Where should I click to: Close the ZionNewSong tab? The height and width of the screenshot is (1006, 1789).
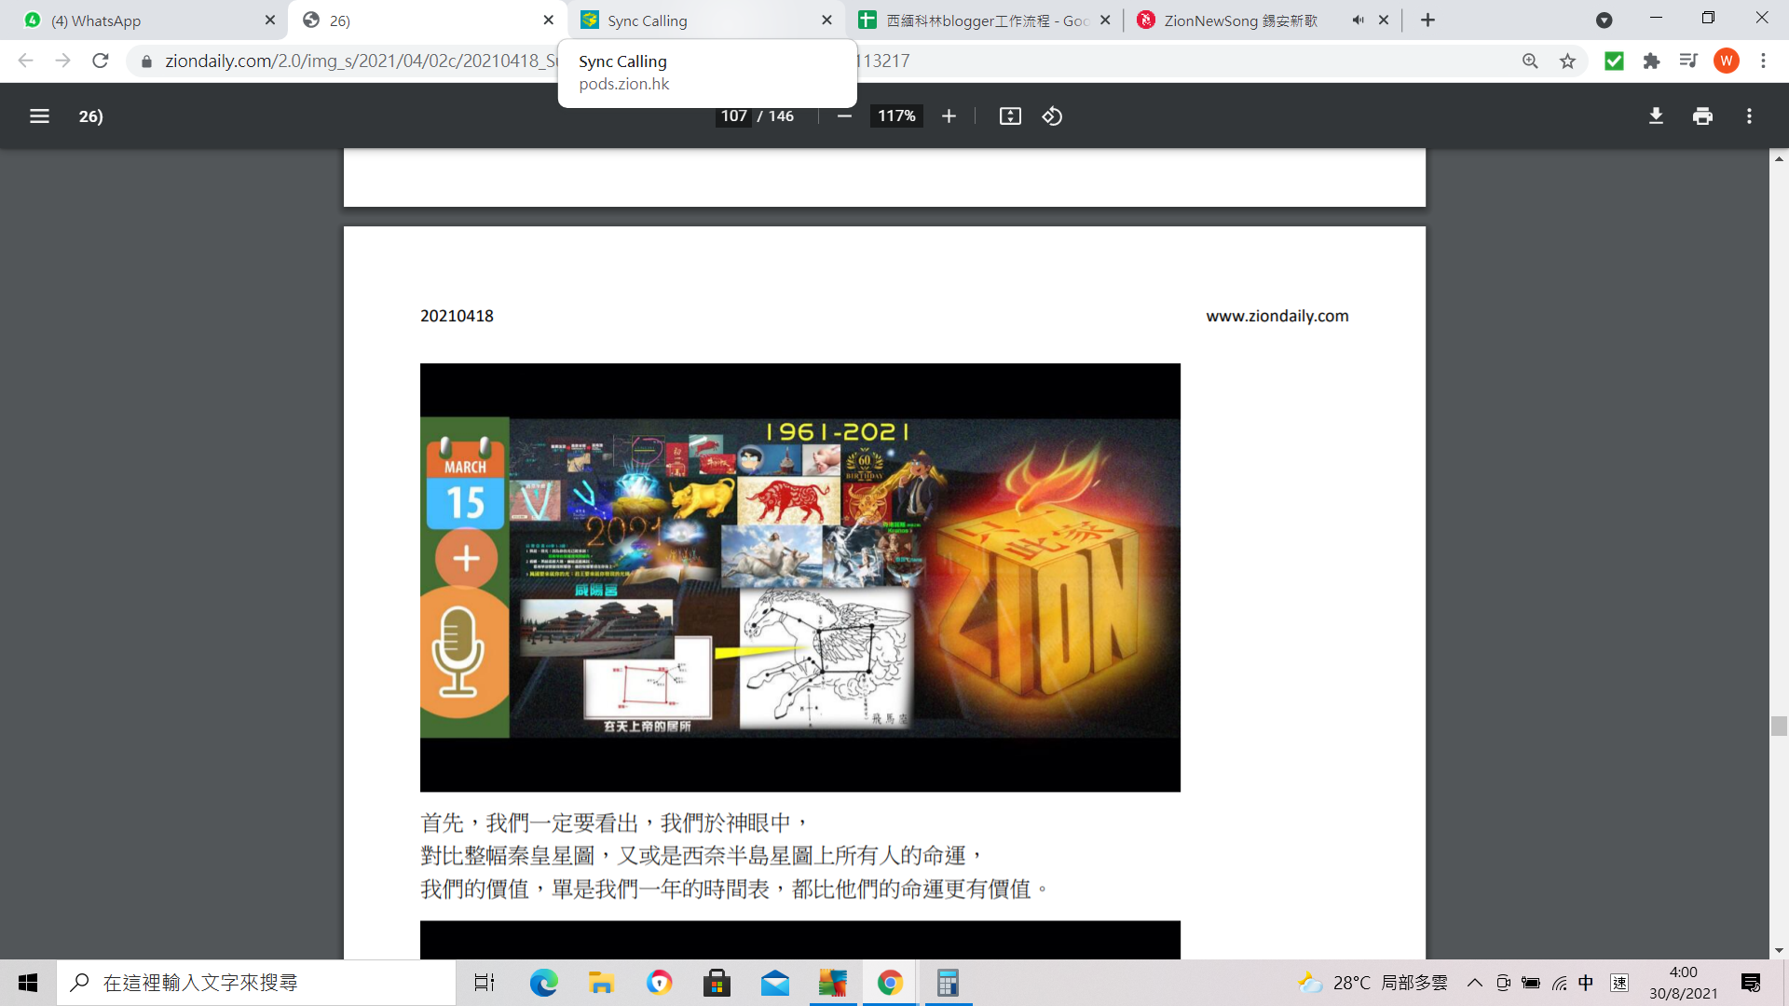click(x=1384, y=20)
